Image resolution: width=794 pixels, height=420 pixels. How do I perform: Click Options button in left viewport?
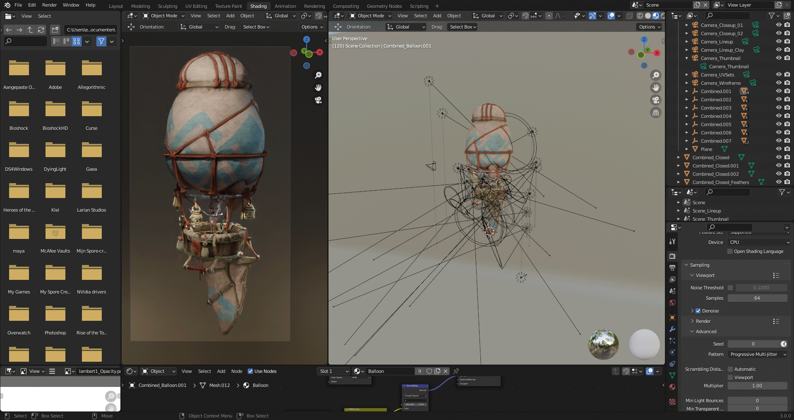click(x=312, y=27)
